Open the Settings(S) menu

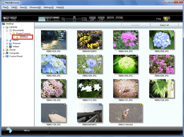[49, 7]
